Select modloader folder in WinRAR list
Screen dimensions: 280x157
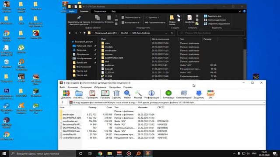click(x=68, y=114)
